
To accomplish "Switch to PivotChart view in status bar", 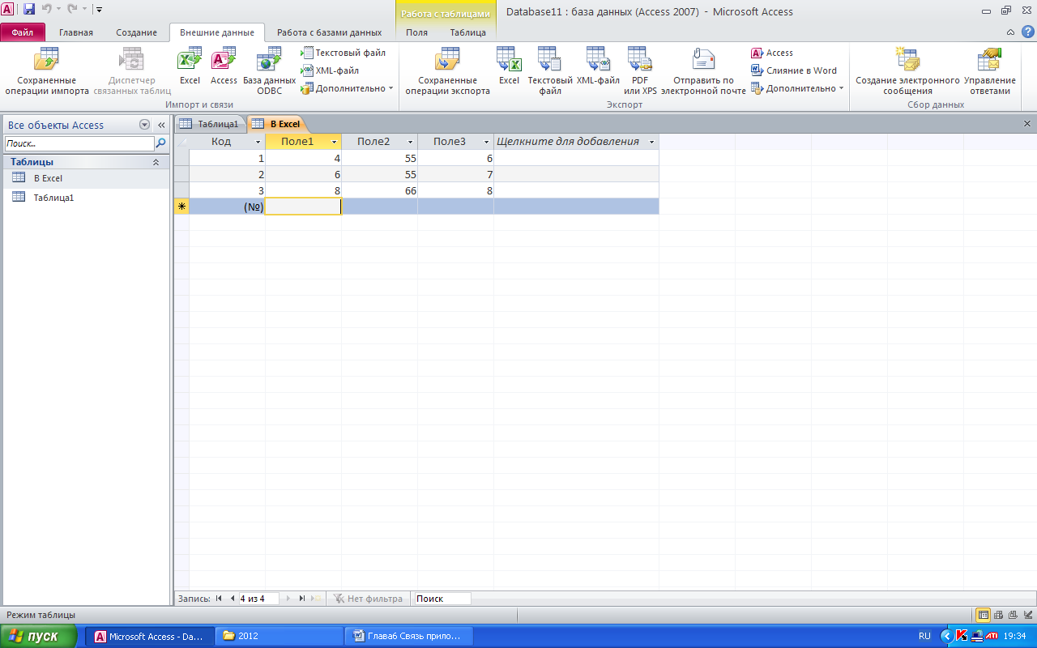I will (x=1012, y=615).
